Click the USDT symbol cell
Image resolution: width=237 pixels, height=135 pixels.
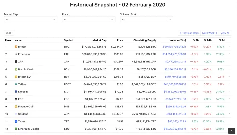coord(67,84)
